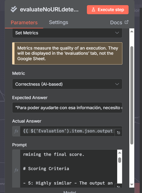
Task: Click the external link icon beside Docs
Action: [x=126, y=22]
